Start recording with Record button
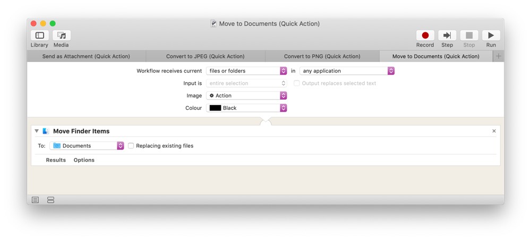This screenshot has width=531, height=240. click(425, 35)
